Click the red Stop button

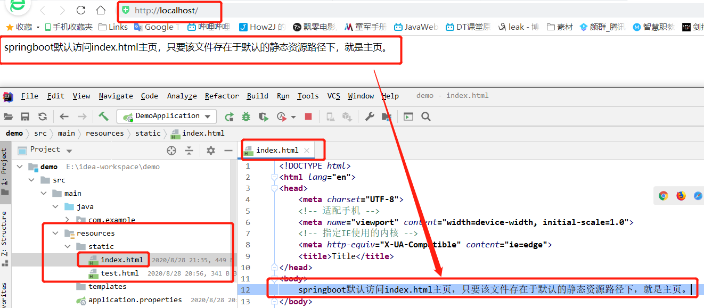308,116
